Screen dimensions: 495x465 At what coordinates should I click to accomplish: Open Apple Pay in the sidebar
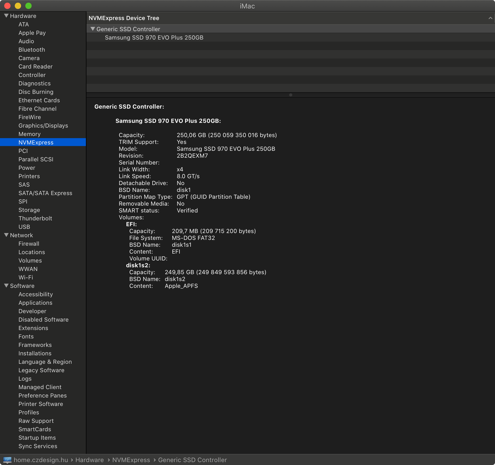tap(32, 33)
